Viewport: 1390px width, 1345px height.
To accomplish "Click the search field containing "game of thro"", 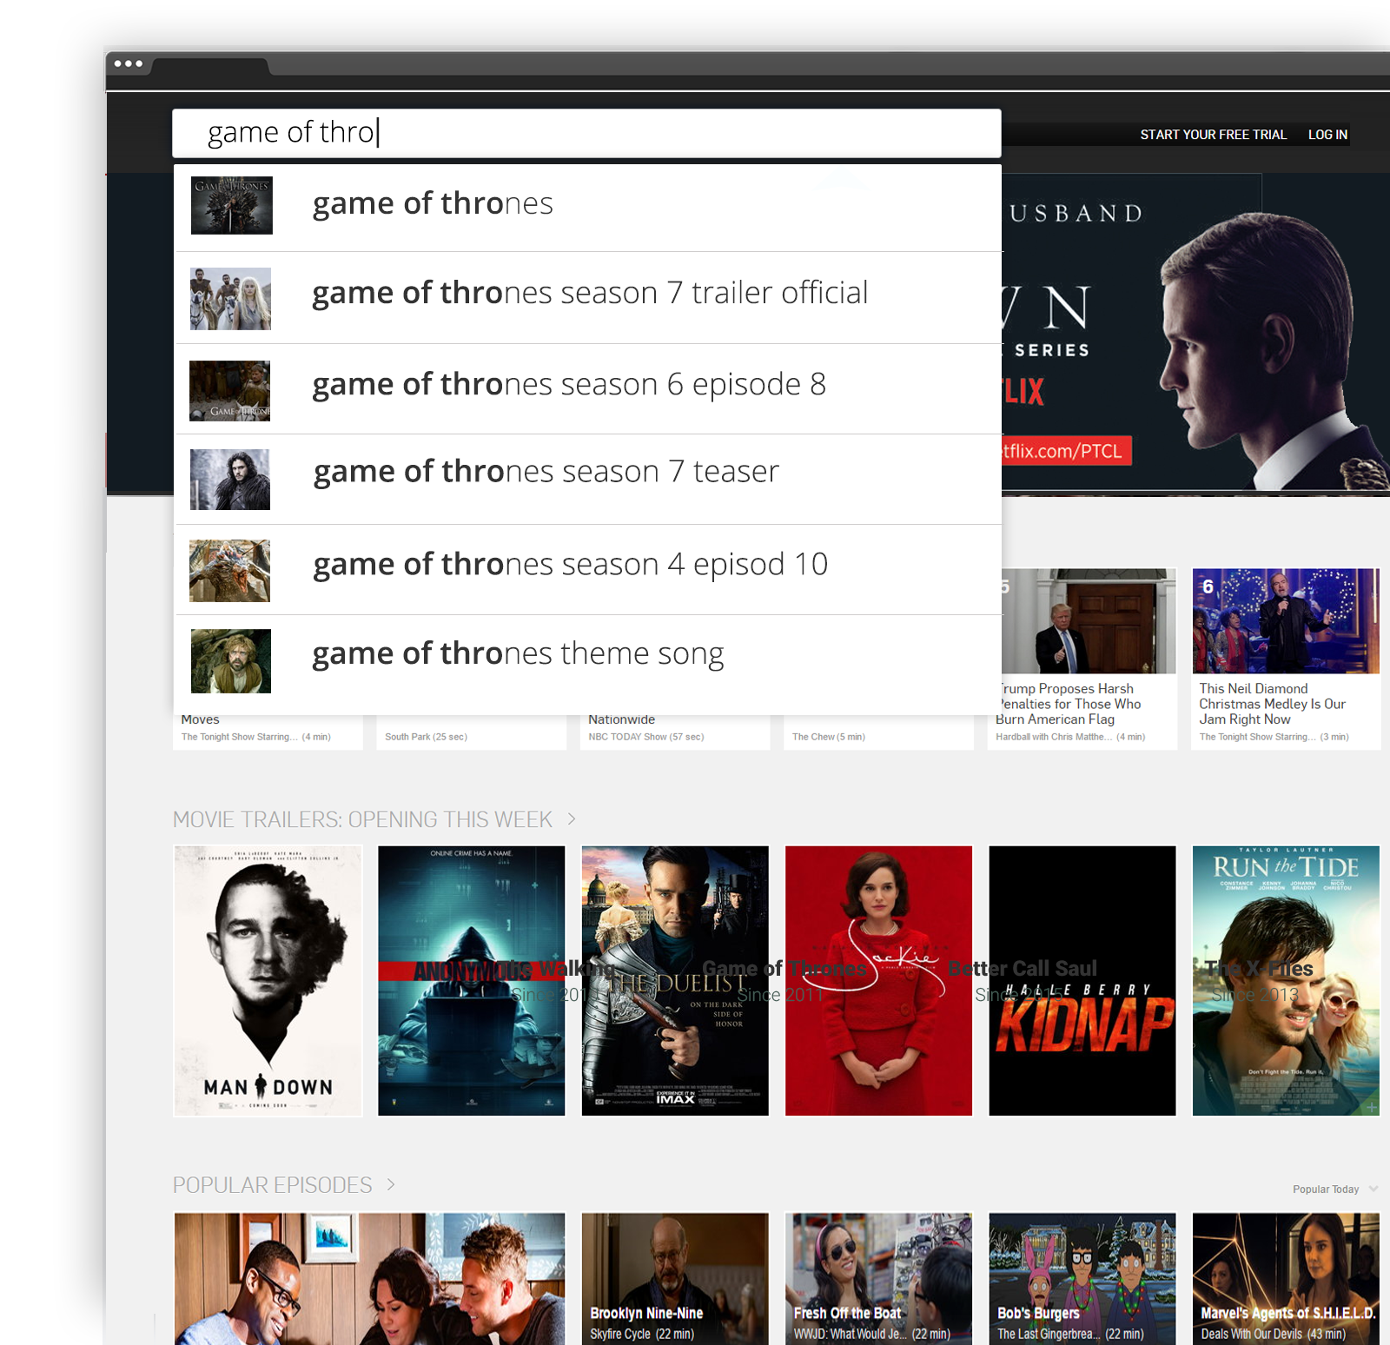I will click(586, 133).
